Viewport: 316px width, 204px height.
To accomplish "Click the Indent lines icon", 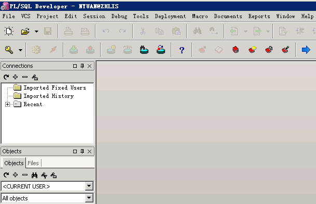I will click(300, 31).
